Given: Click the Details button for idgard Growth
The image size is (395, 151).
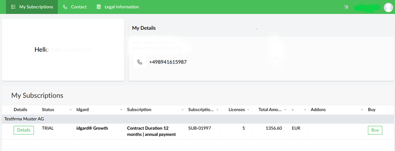Looking at the screenshot, I should [24, 130].
